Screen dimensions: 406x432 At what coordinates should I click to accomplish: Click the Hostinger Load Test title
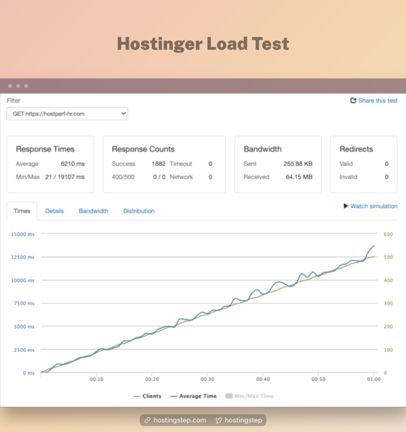pyautogui.click(x=203, y=43)
